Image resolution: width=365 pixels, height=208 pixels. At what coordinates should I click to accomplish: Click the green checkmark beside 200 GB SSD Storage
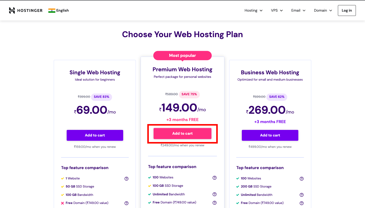[x=238, y=186]
